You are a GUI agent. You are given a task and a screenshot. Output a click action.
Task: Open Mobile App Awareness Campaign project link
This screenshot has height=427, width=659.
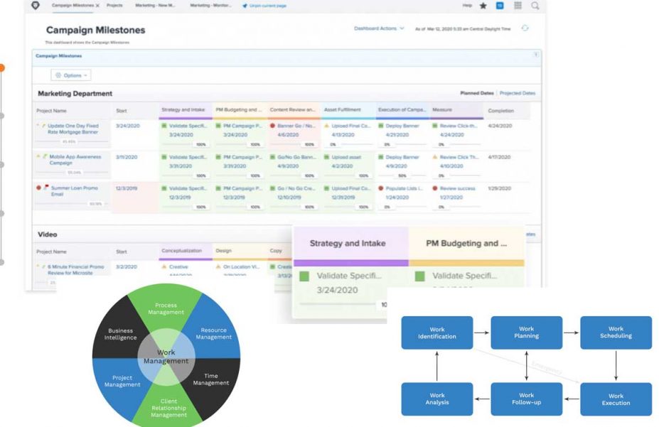[75, 160]
